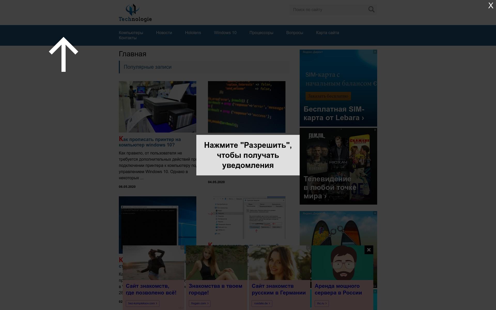The image size is (496, 310).
Task: Close the Lebara SIM ad corner icon
Action: pyautogui.click(x=375, y=52)
